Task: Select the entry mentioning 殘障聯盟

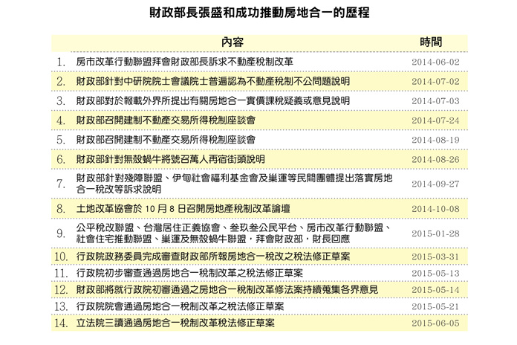Action: (x=234, y=184)
